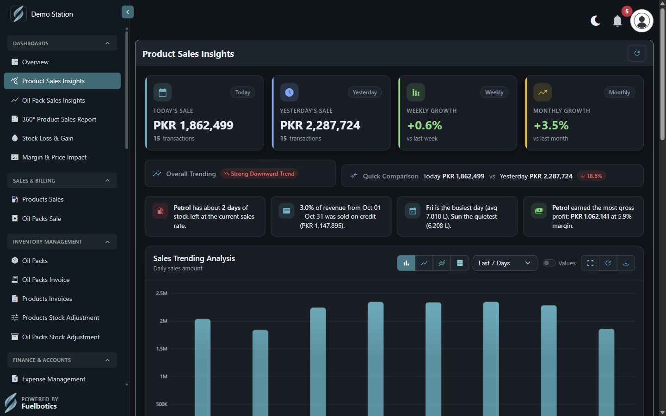
Task: Switch chart to table view
Action: 460,263
